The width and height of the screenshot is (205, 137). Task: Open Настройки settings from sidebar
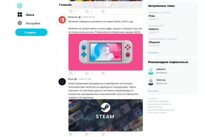pos(29,23)
